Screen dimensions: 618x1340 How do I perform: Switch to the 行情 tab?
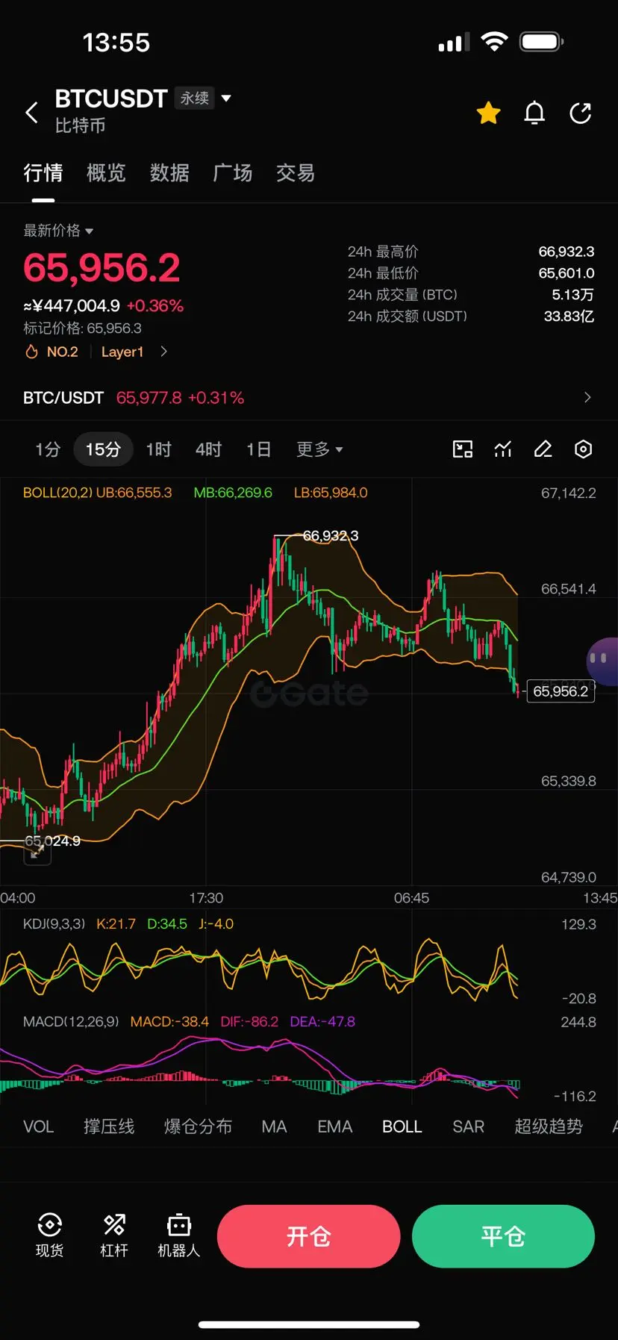[x=43, y=173]
